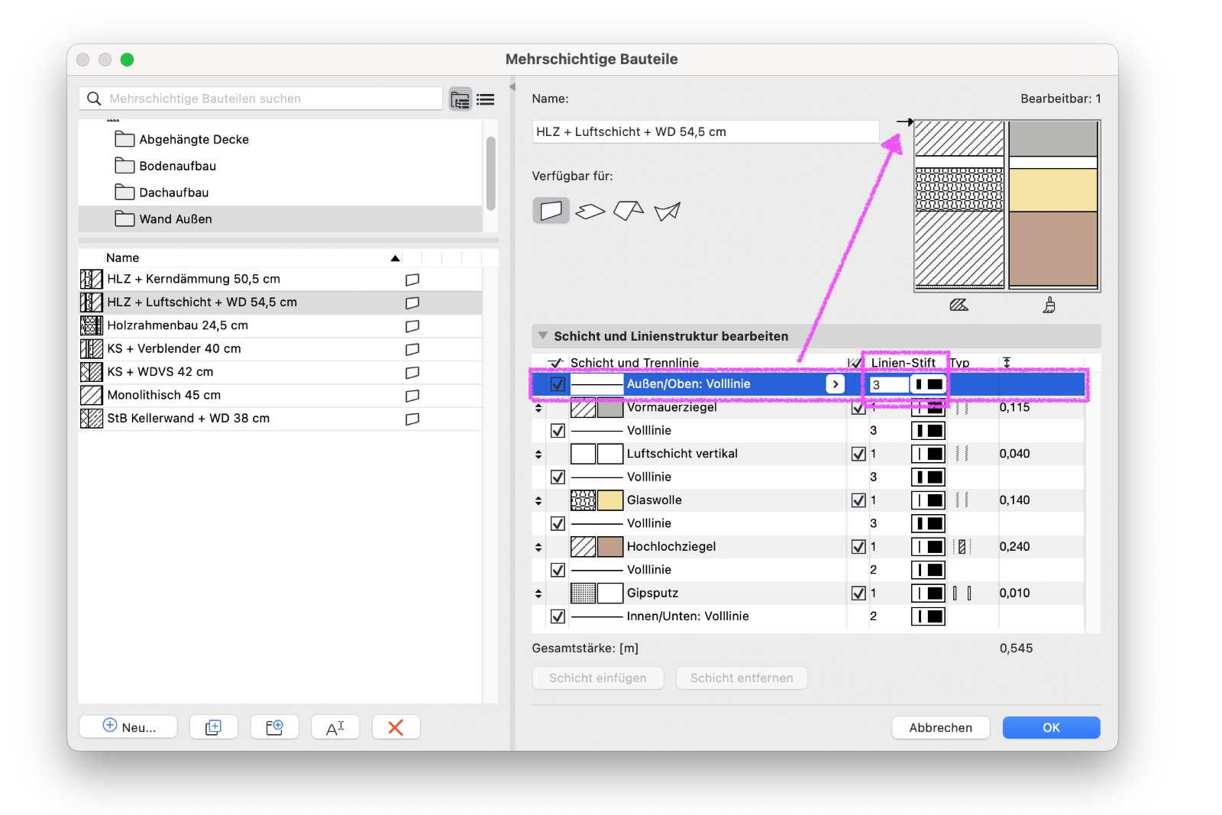Image resolution: width=1222 pixels, height=815 pixels.
Task: Open the Vormauerziegel hatch pattern popup
Action: point(584,408)
